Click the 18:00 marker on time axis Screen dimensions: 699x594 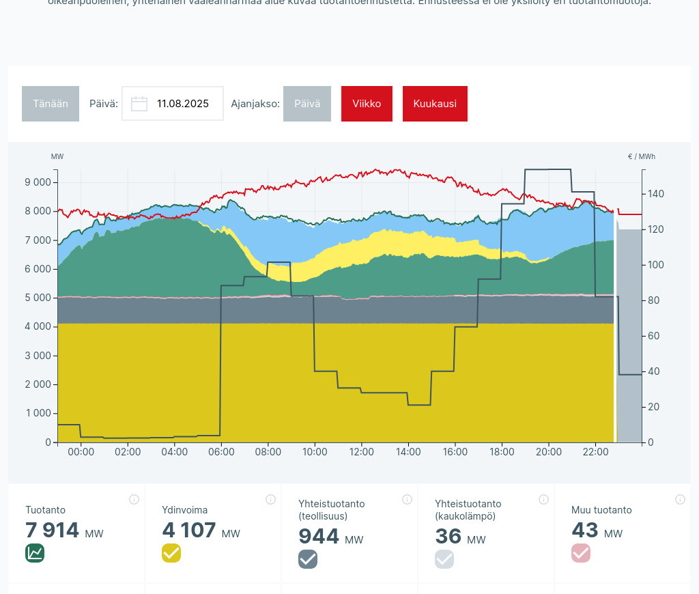pyautogui.click(x=502, y=452)
